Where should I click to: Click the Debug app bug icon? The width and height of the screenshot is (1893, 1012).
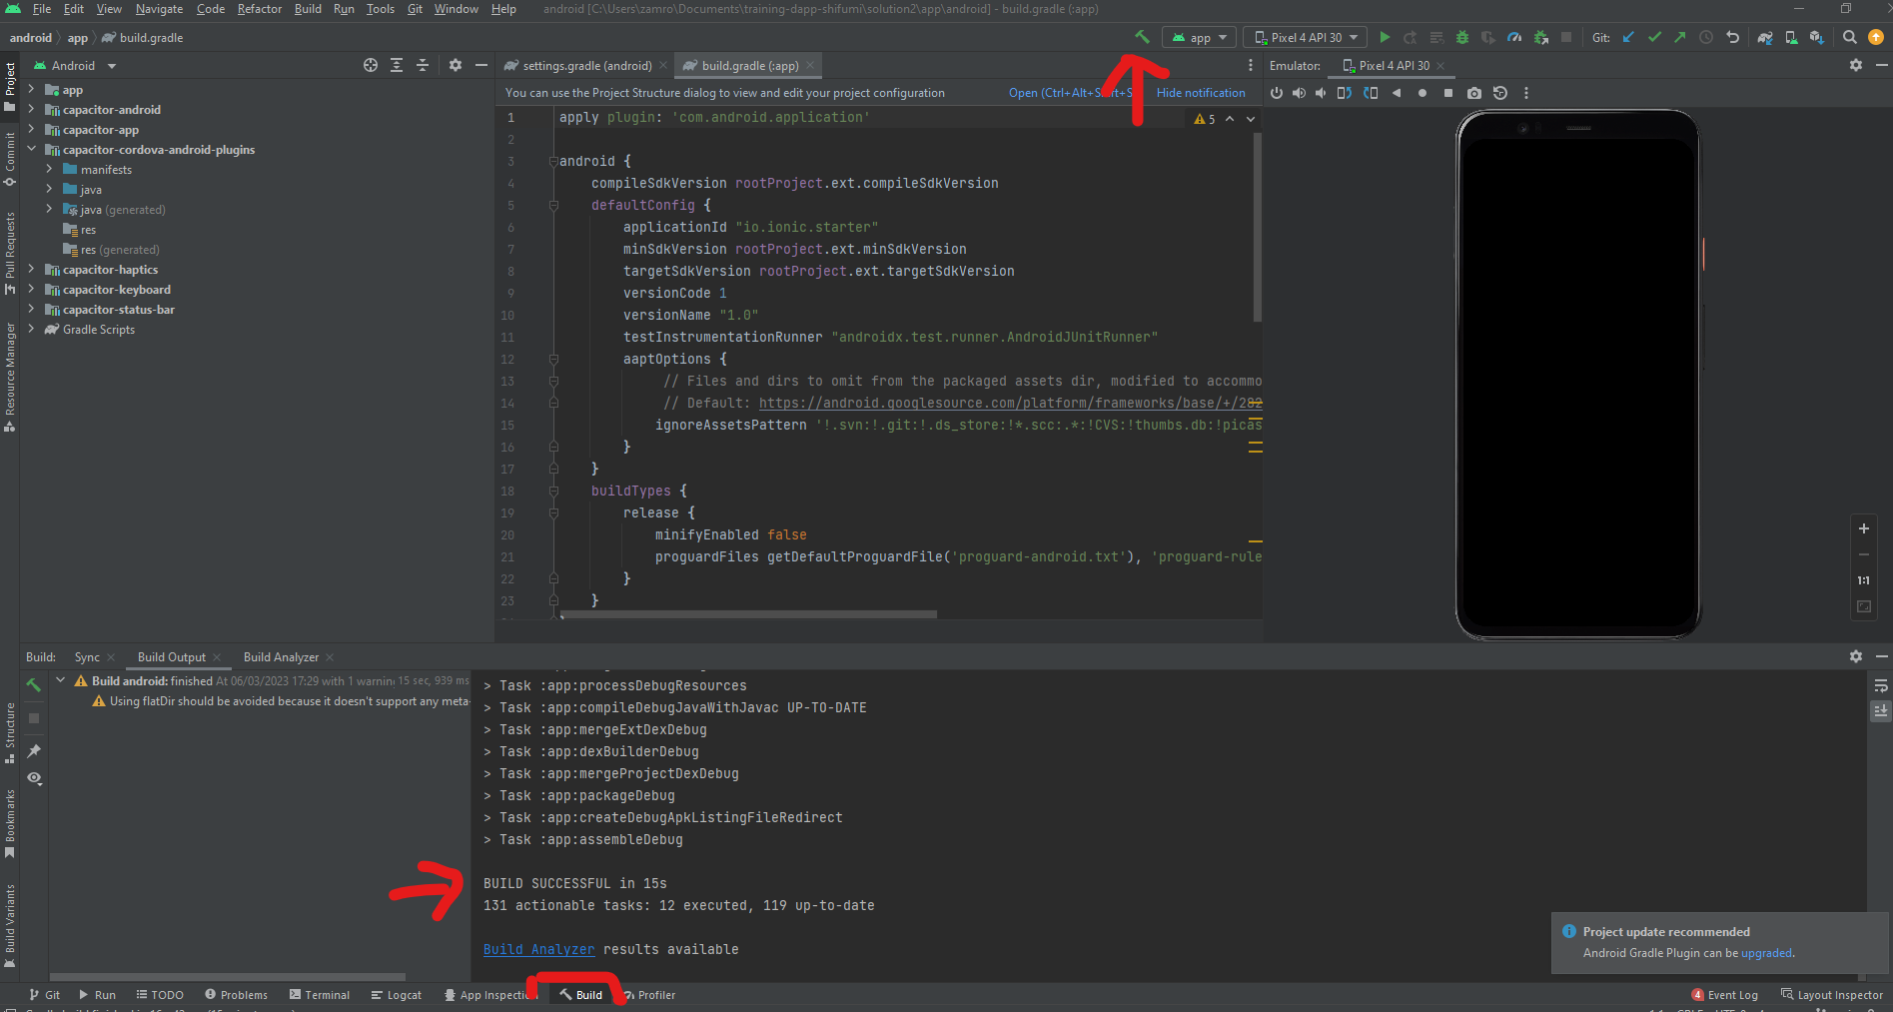point(1461,37)
